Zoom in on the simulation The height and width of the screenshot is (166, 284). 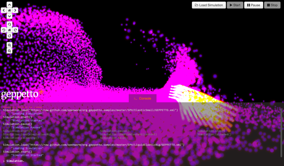[x=9, y=45]
